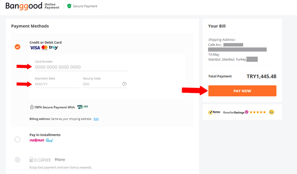Click into the Security Code field

[x=101, y=84]
